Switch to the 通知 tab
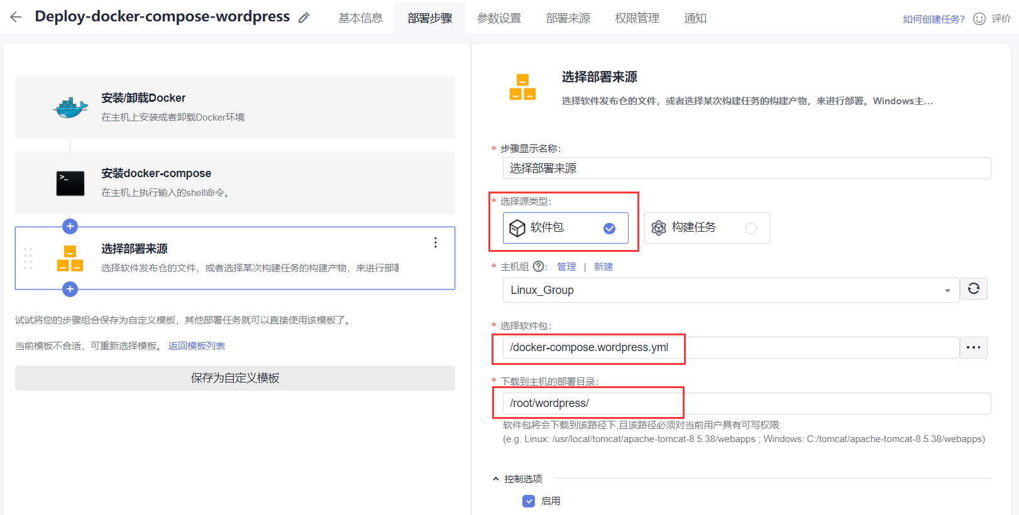 (x=695, y=18)
